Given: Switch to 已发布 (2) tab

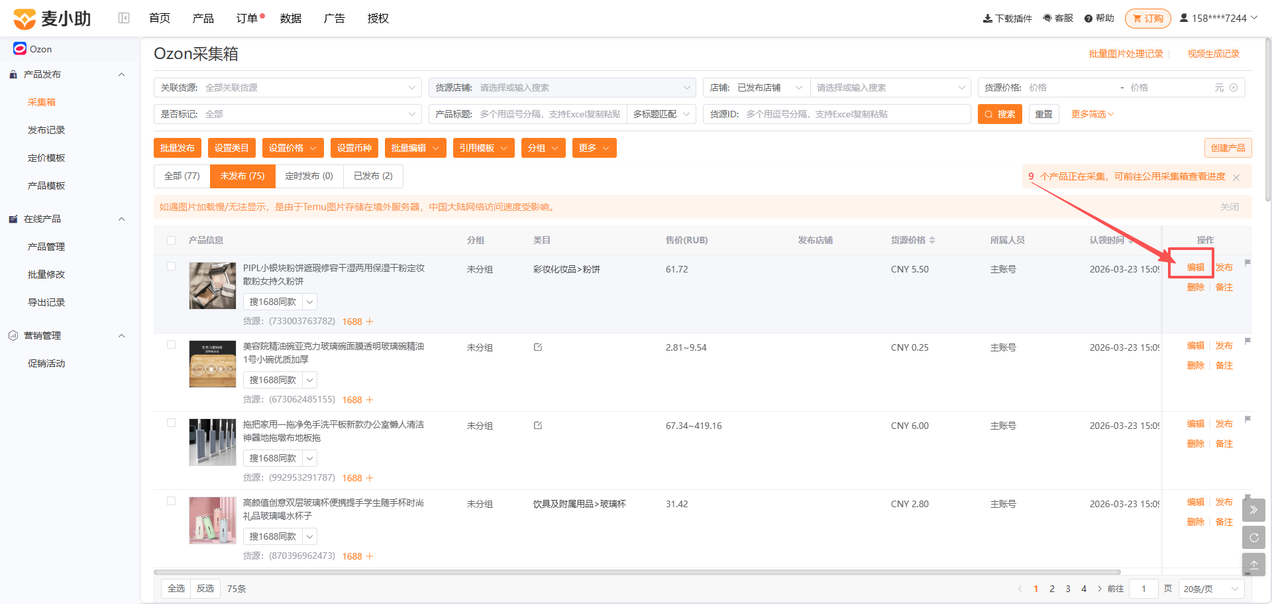Looking at the screenshot, I should [373, 176].
